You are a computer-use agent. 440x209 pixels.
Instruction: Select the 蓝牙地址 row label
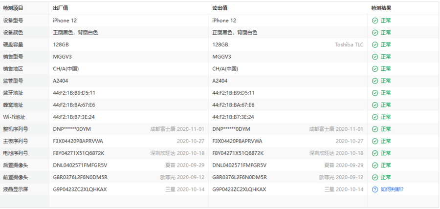13,93
